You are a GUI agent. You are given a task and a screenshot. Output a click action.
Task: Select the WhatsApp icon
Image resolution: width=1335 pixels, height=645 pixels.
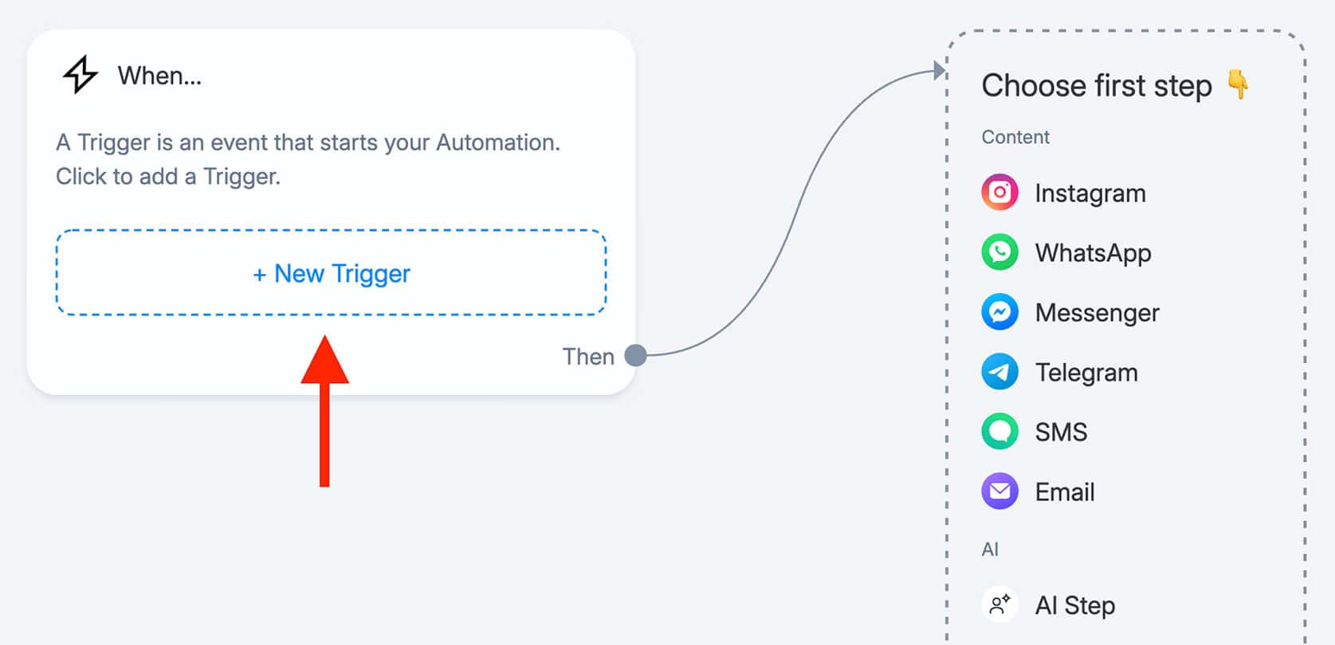tap(999, 252)
